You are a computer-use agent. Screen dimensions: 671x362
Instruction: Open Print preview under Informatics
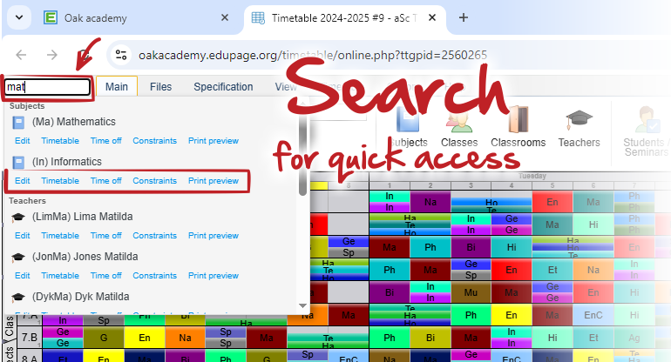tap(213, 181)
